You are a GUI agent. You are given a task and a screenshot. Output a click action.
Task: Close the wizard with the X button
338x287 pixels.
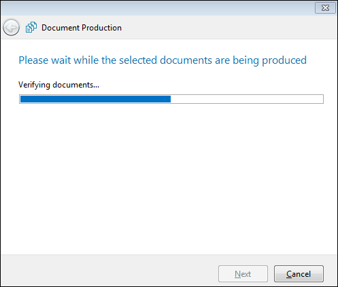[x=325, y=8]
